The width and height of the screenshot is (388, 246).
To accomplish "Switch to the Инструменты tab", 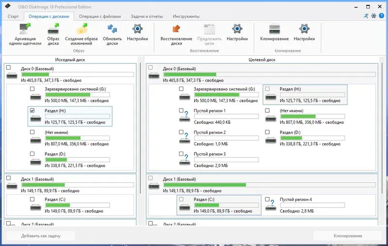I will pos(186,16).
